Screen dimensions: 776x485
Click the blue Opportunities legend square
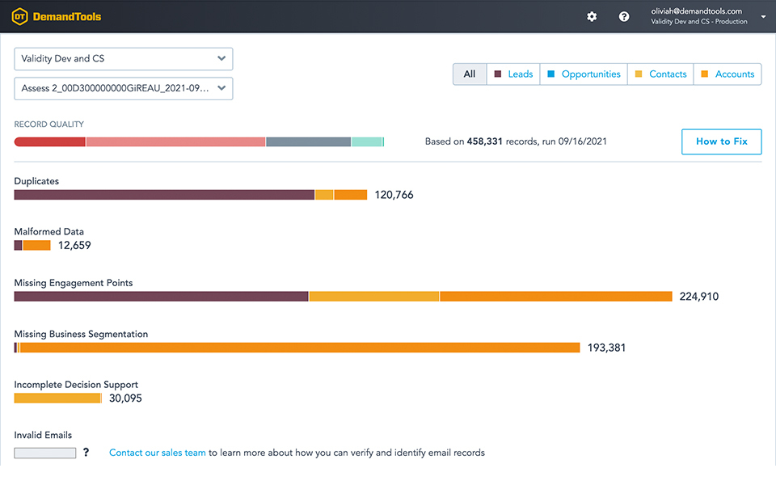pos(550,74)
